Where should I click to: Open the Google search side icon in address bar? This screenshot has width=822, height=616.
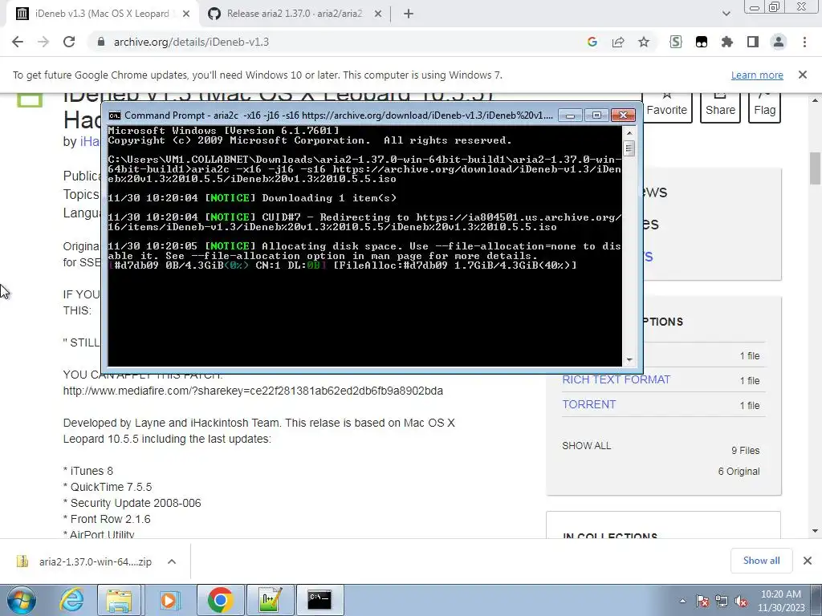(x=592, y=42)
